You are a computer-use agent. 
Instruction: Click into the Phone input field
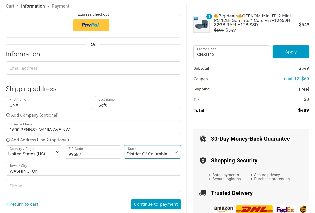(x=93, y=186)
